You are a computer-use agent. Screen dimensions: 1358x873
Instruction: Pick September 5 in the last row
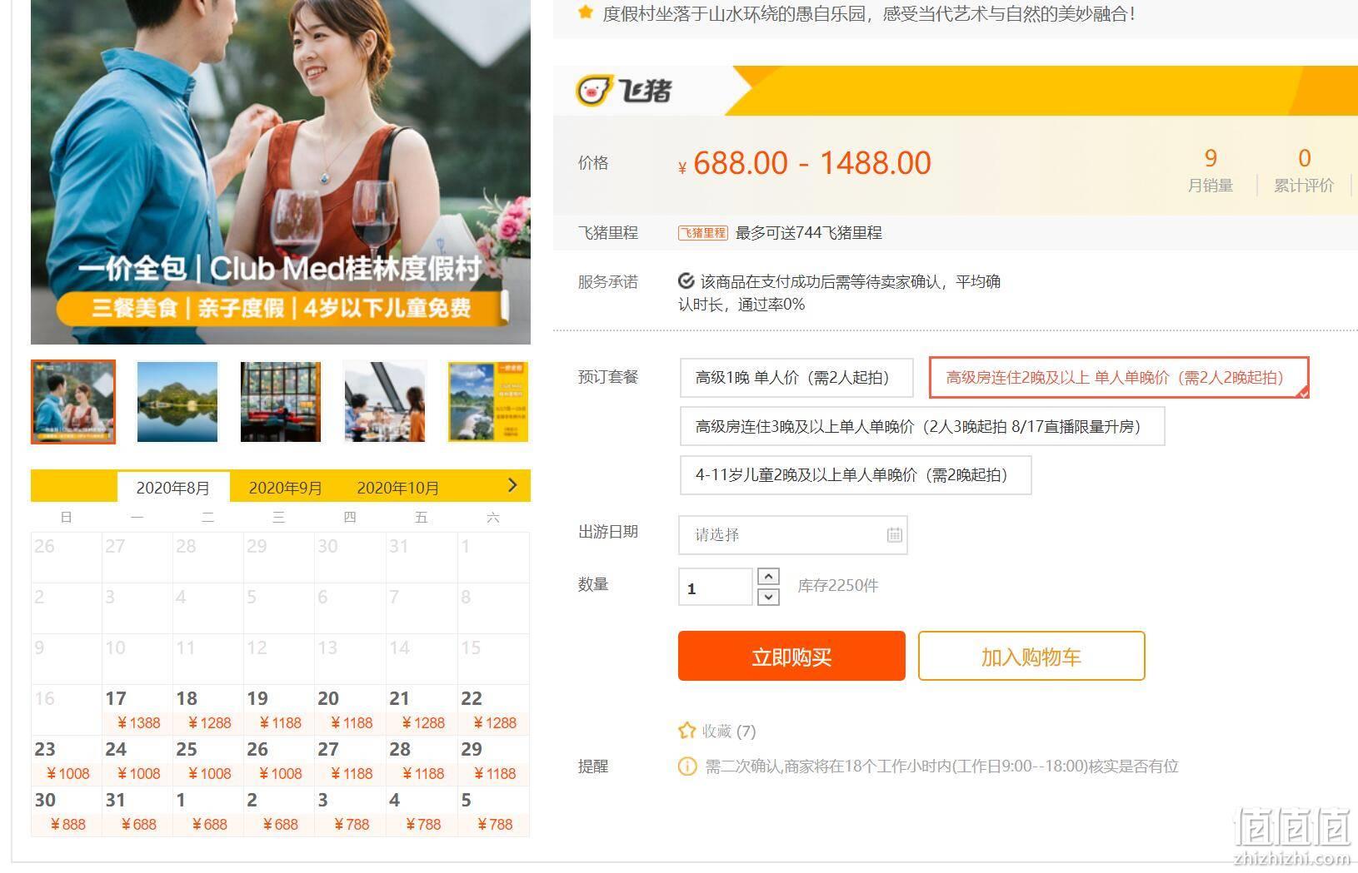pos(493,811)
